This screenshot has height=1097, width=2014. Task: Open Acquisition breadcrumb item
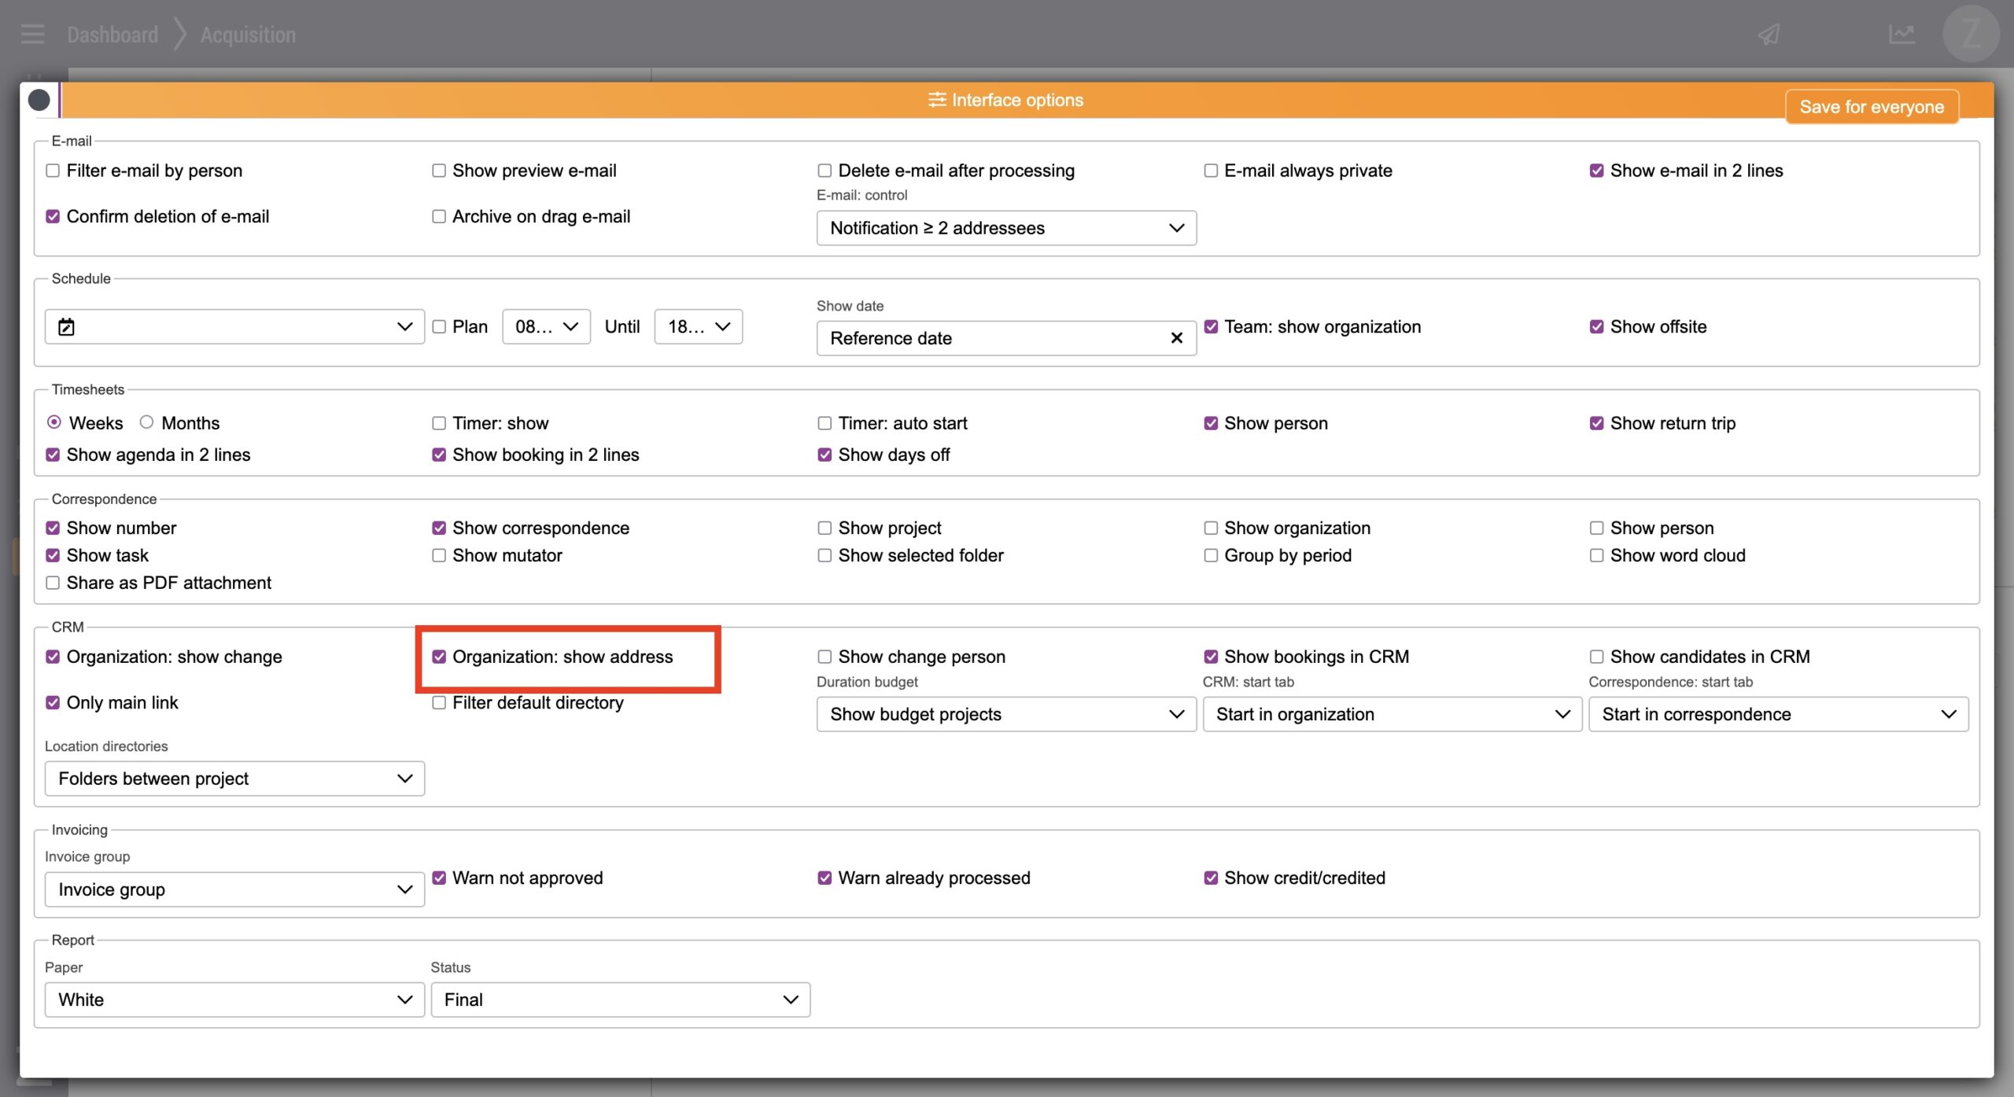pos(248,35)
